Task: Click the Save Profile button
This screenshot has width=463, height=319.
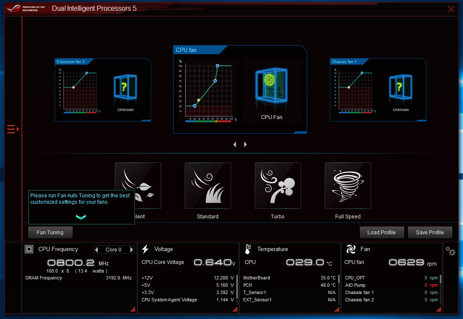Action: [430, 233]
